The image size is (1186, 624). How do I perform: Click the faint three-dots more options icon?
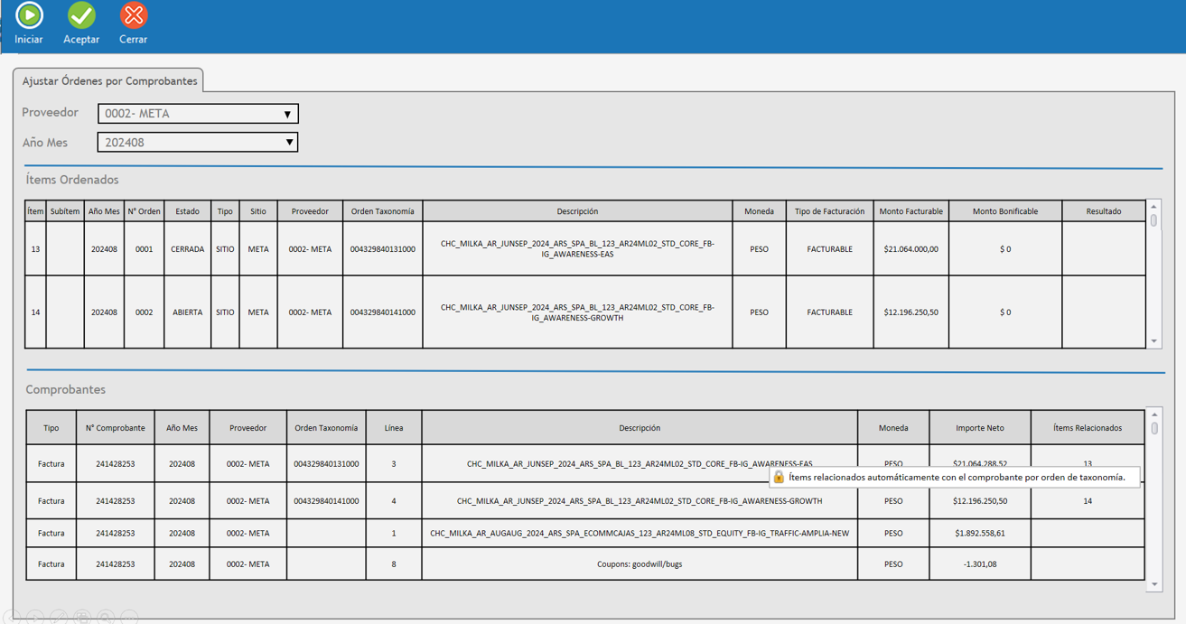click(130, 618)
